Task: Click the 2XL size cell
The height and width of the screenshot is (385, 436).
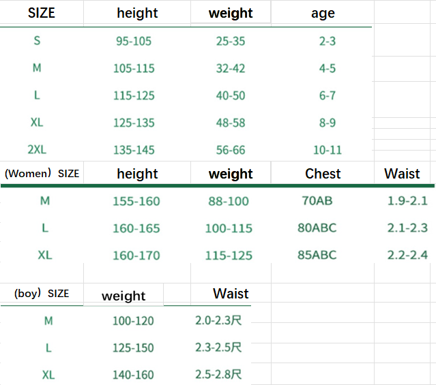Action: 37,150
